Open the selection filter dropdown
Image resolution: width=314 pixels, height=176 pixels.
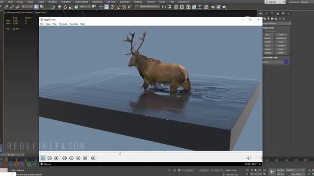[x=27, y=7]
